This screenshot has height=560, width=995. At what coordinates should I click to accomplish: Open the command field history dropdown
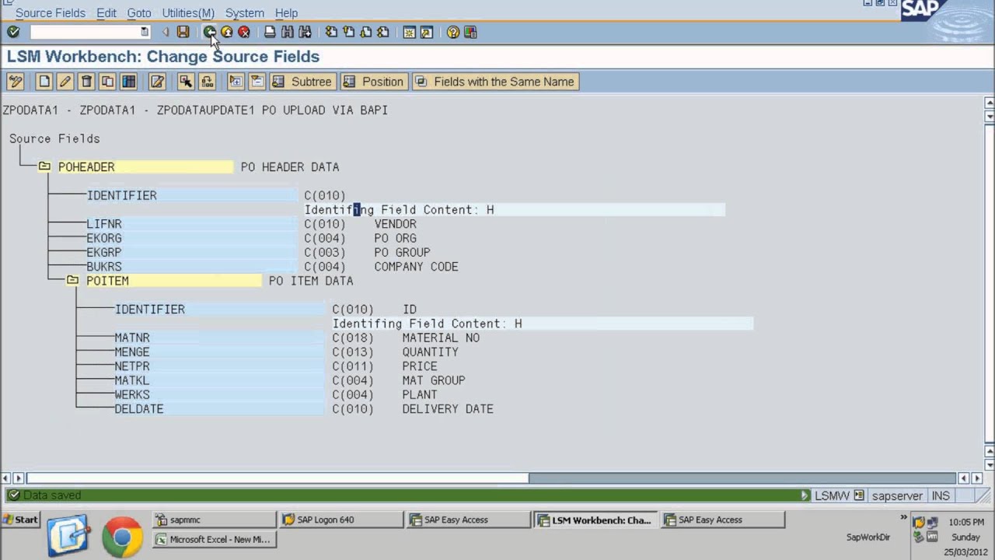tap(145, 32)
